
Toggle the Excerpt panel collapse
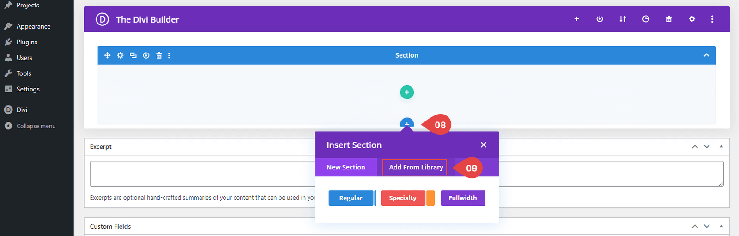pyautogui.click(x=721, y=146)
